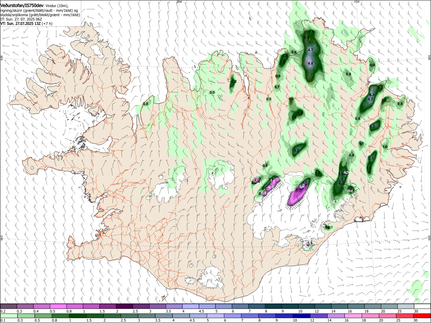Click the 1.1 precipitation value on the map
The height and width of the screenshot is (323, 431).
click(362, 143)
